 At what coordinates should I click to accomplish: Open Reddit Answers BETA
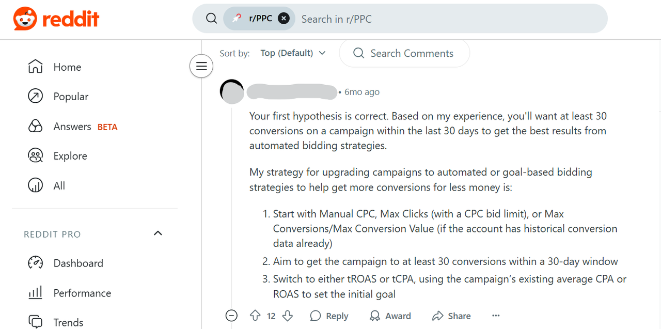pyautogui.click(x=72, y=127)
